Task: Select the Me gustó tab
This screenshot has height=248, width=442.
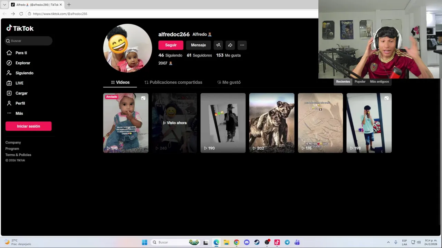Action: point(229,82)
